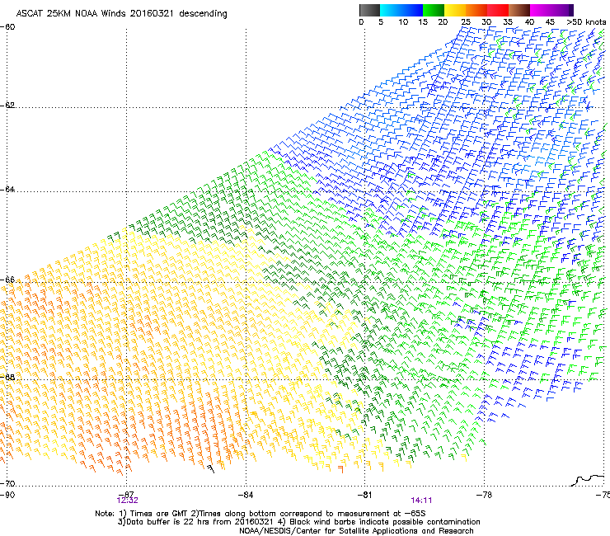Image resolution: width=610 pixels, height=536 pixels.
Task: Click the red 30-35 knots legend swatch
Action: [498, 10]
